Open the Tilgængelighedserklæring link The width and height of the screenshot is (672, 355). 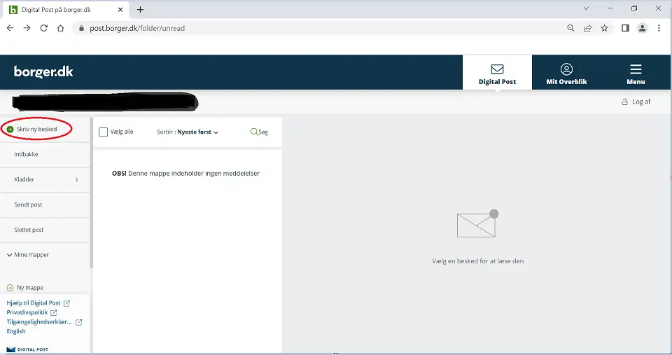pos(44,322)
